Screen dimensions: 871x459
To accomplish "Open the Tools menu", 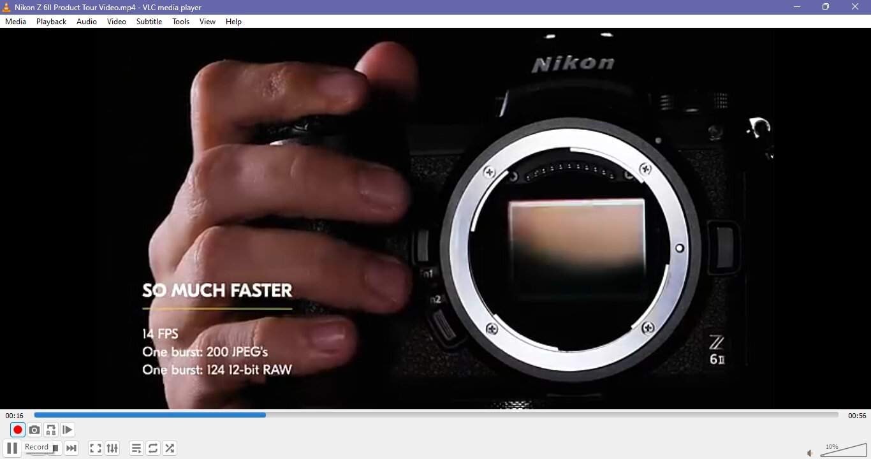I will [180, 21].
